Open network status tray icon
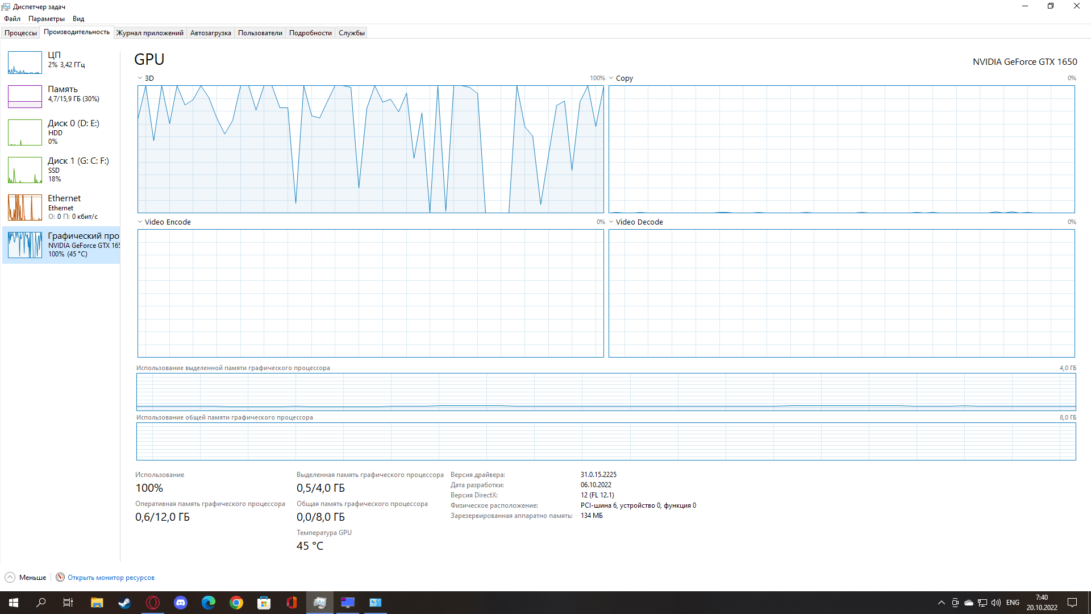 [982, 603]
